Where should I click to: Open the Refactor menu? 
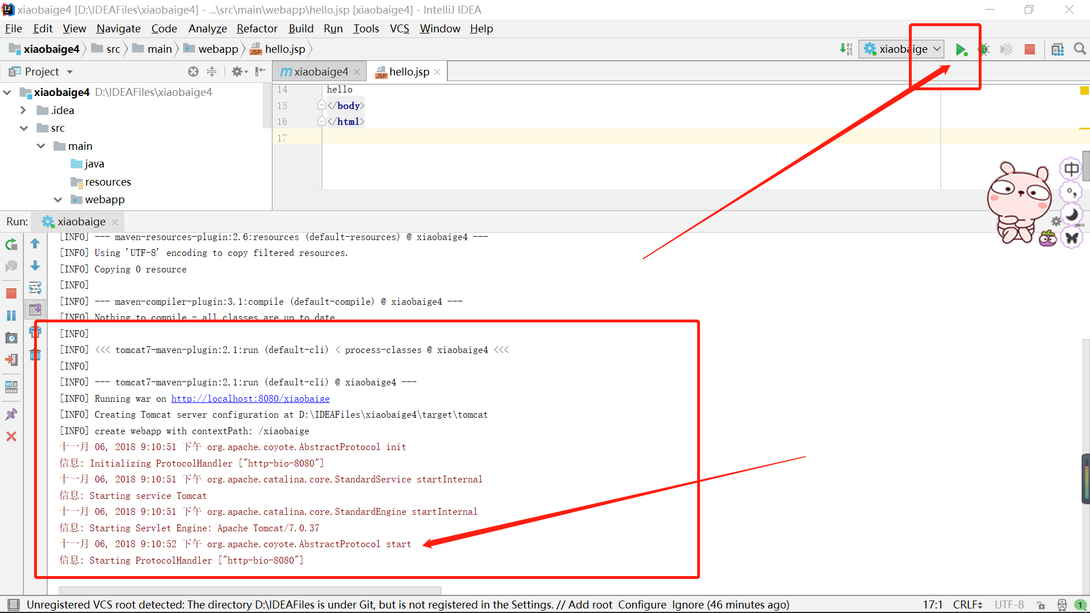[x=257, y=28]
